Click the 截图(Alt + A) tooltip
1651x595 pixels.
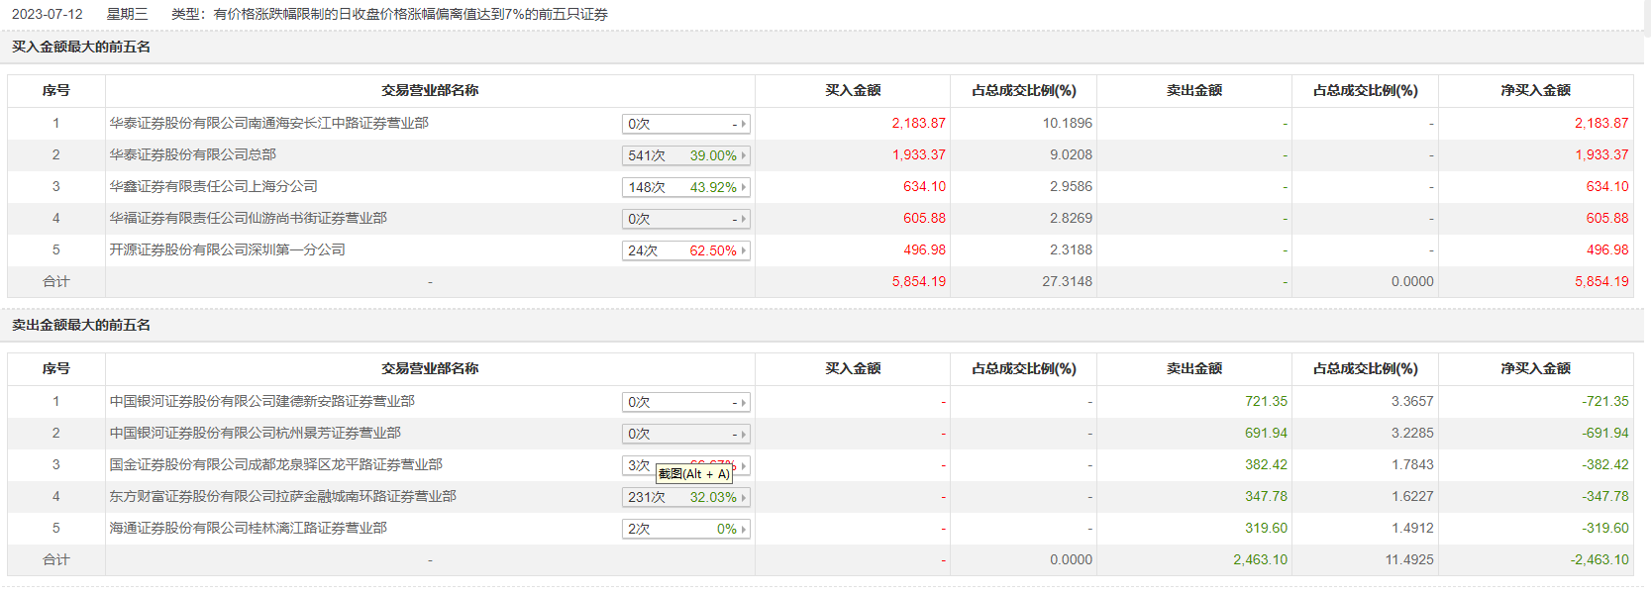click(x=694, y=474)
